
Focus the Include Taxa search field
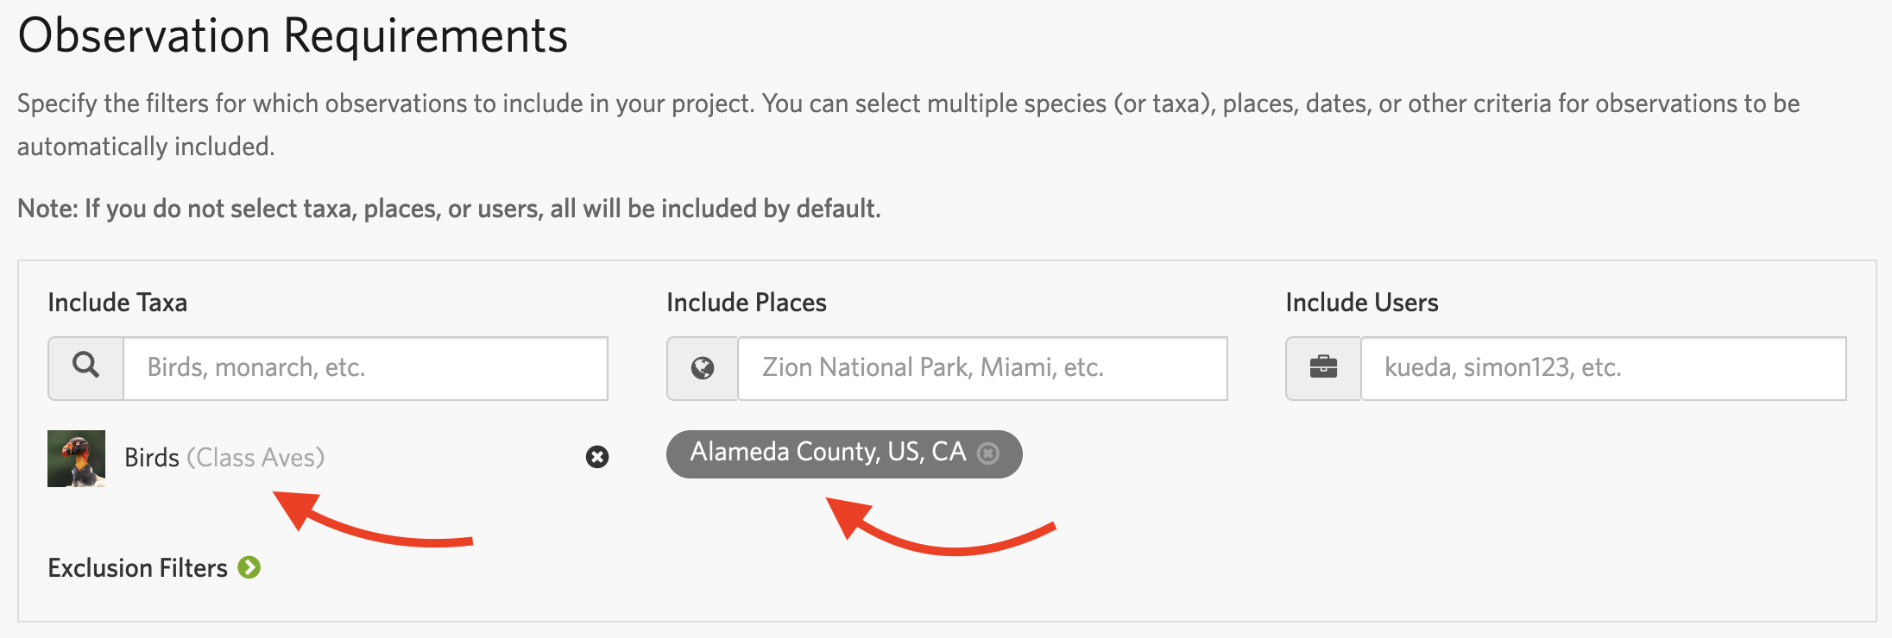[365, 368]
